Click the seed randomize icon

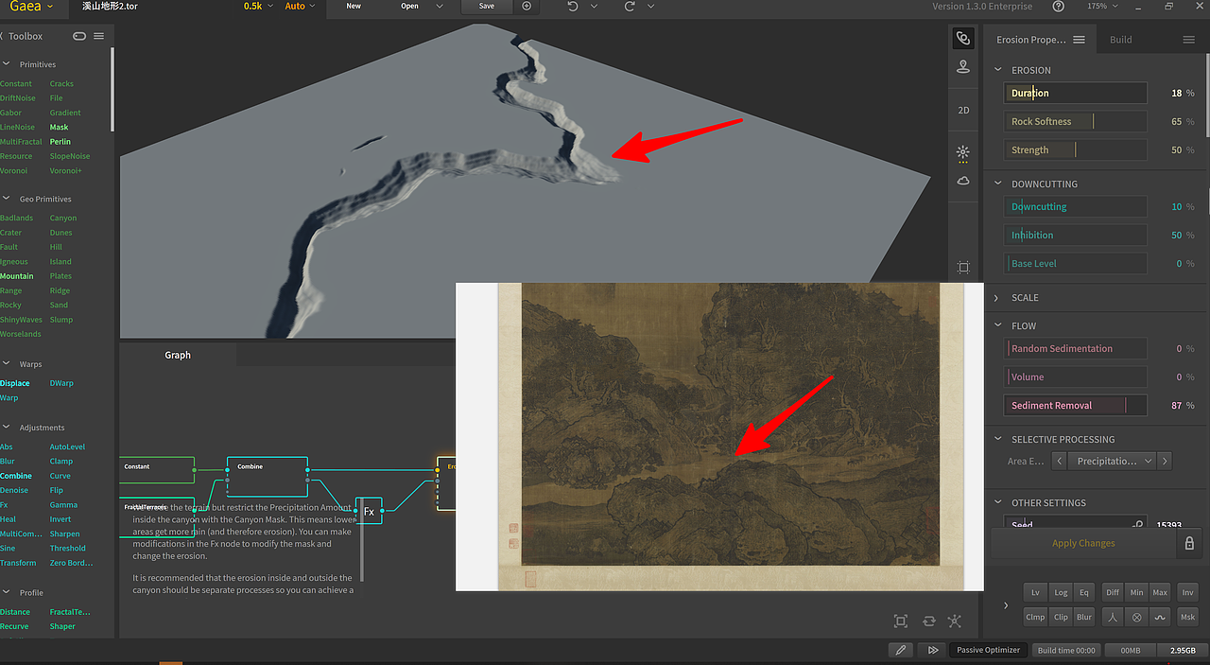pos(1138,525)
